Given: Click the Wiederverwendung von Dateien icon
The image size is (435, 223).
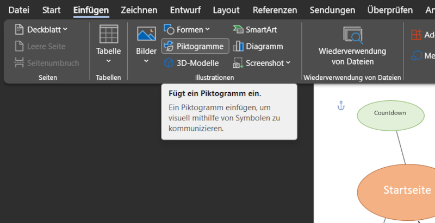Looking at the screenshot, I should pyautogui.click(x=352, y=35).
